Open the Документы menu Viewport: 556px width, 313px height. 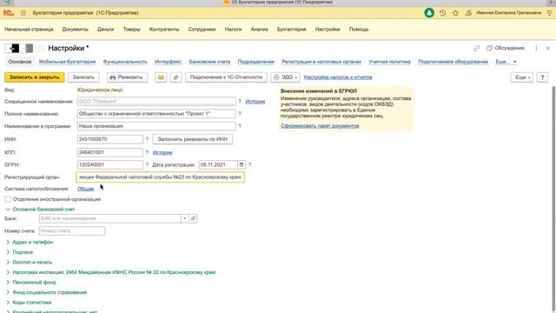(76, 29)
